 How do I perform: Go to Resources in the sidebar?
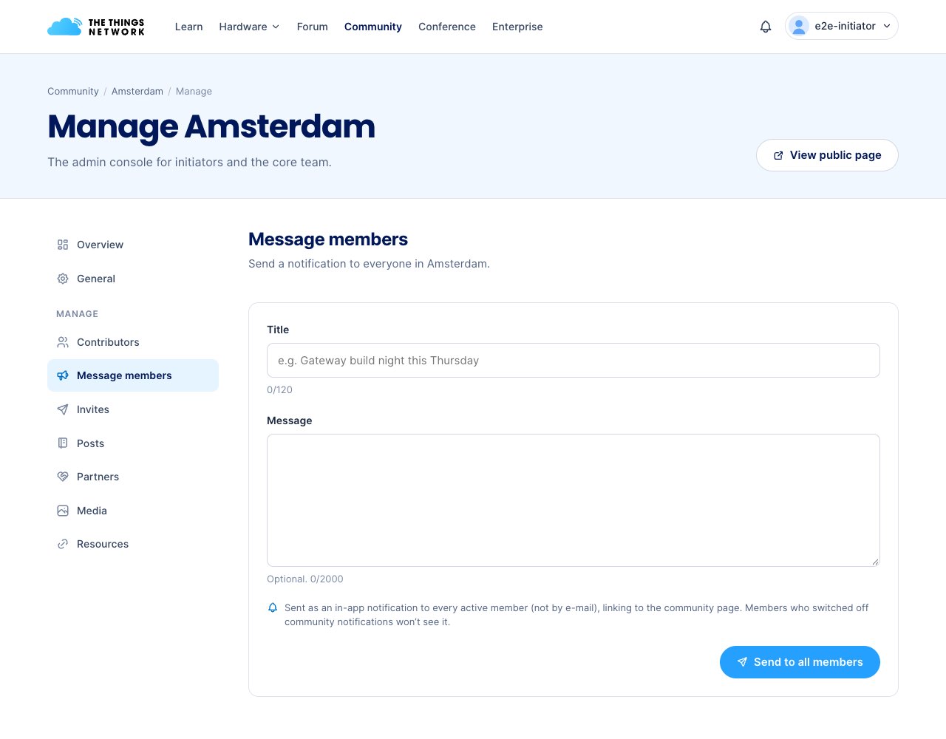[x=133, y=544]
